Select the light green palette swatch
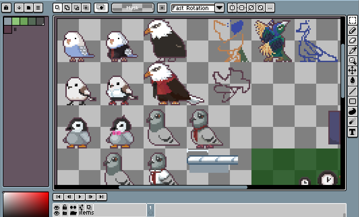The width and height of the screenshot is (359, 217). pos(16,22)
